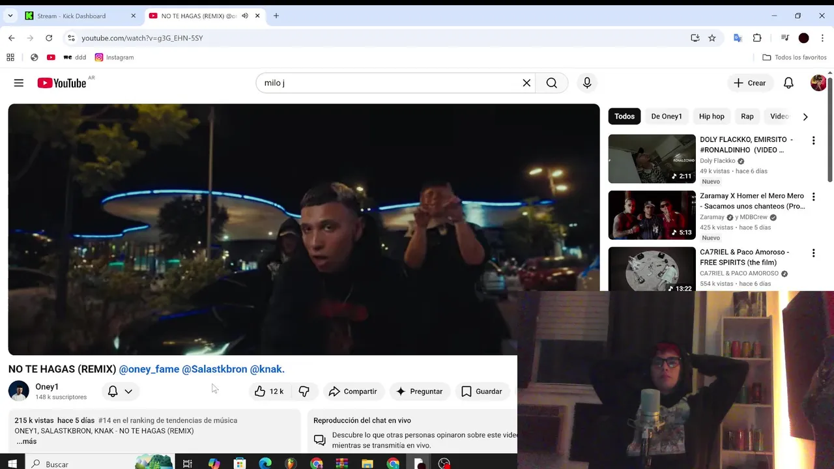The width and height of the screenshot is (834, 469).
Task: Select the Todos filter chip
Action: coord(624,117)
